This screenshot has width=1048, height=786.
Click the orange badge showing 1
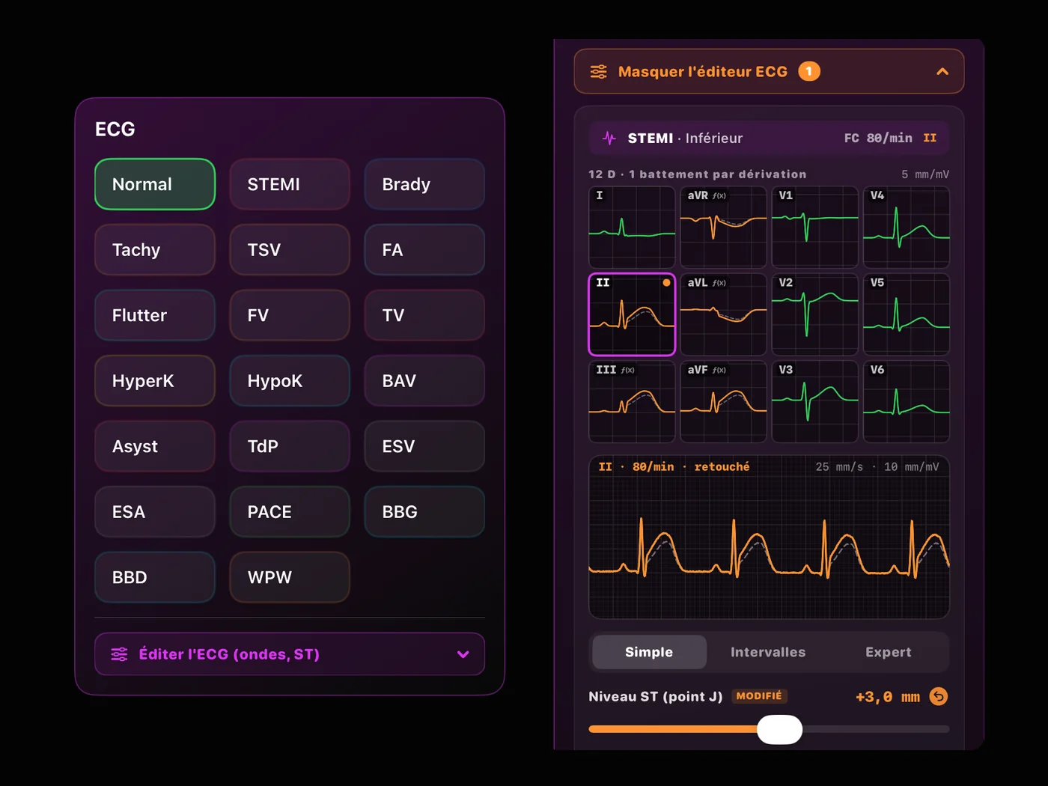(809, 71)
